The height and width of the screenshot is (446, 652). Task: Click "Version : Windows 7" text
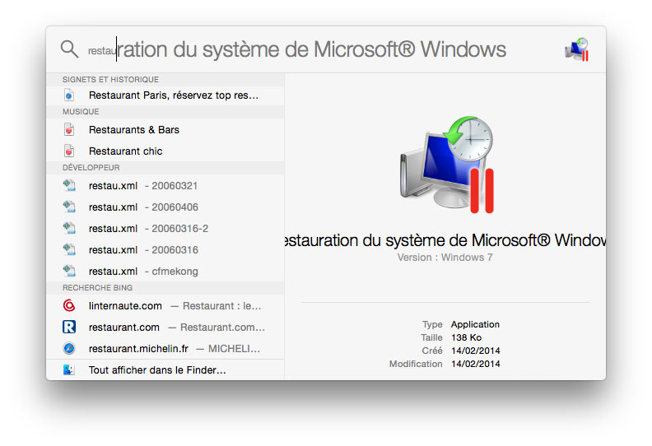(x=445, y=258)
